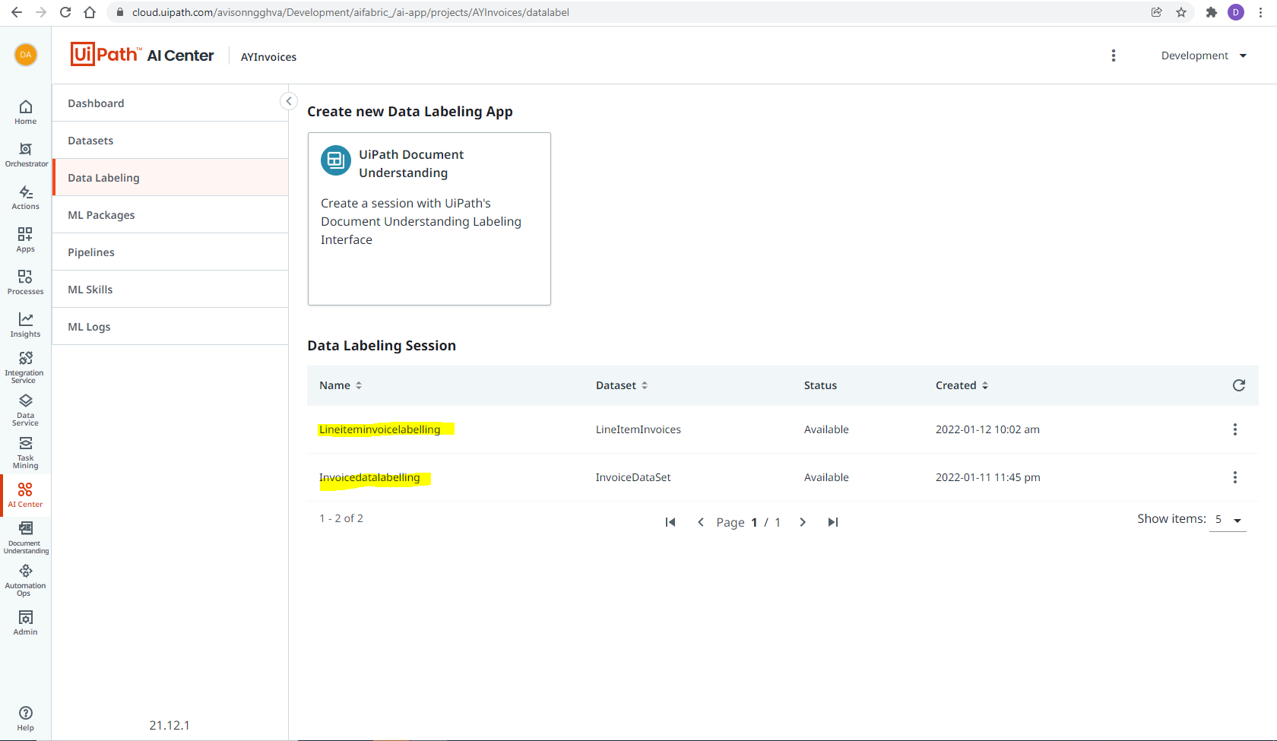The width and height of the screenshot is (1277, 741).
Task: Open Automation Ops in the left rail
Action: (25, 580)
